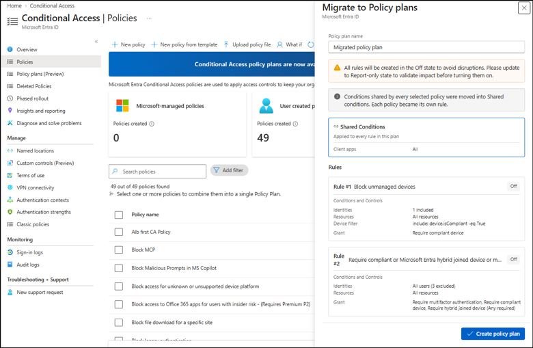The width and height of the screenshot is (533, 348).
Task: Open the Home breadcrumb
Action: tap(14, 5)
